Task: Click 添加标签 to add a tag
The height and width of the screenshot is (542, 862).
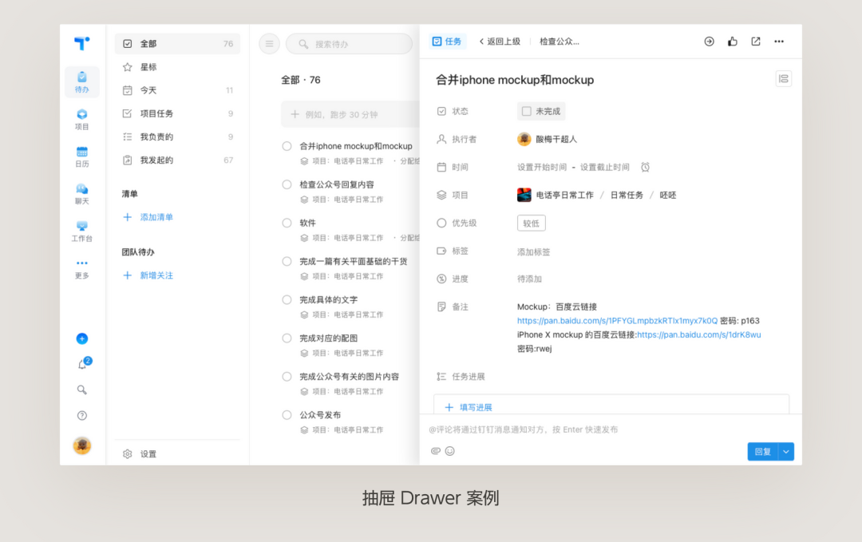Action: click(533, 251)
